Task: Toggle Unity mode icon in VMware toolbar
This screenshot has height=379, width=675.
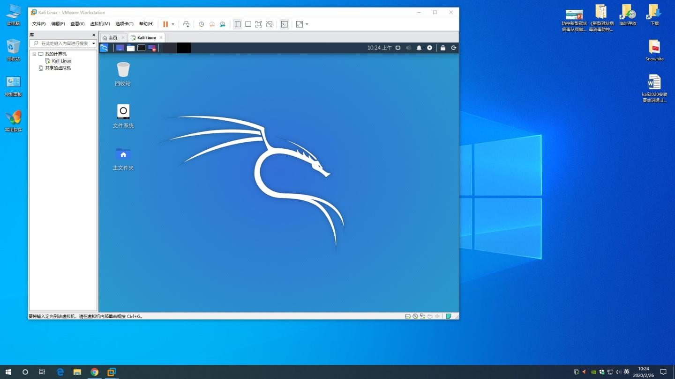Action: click(270, 24)
